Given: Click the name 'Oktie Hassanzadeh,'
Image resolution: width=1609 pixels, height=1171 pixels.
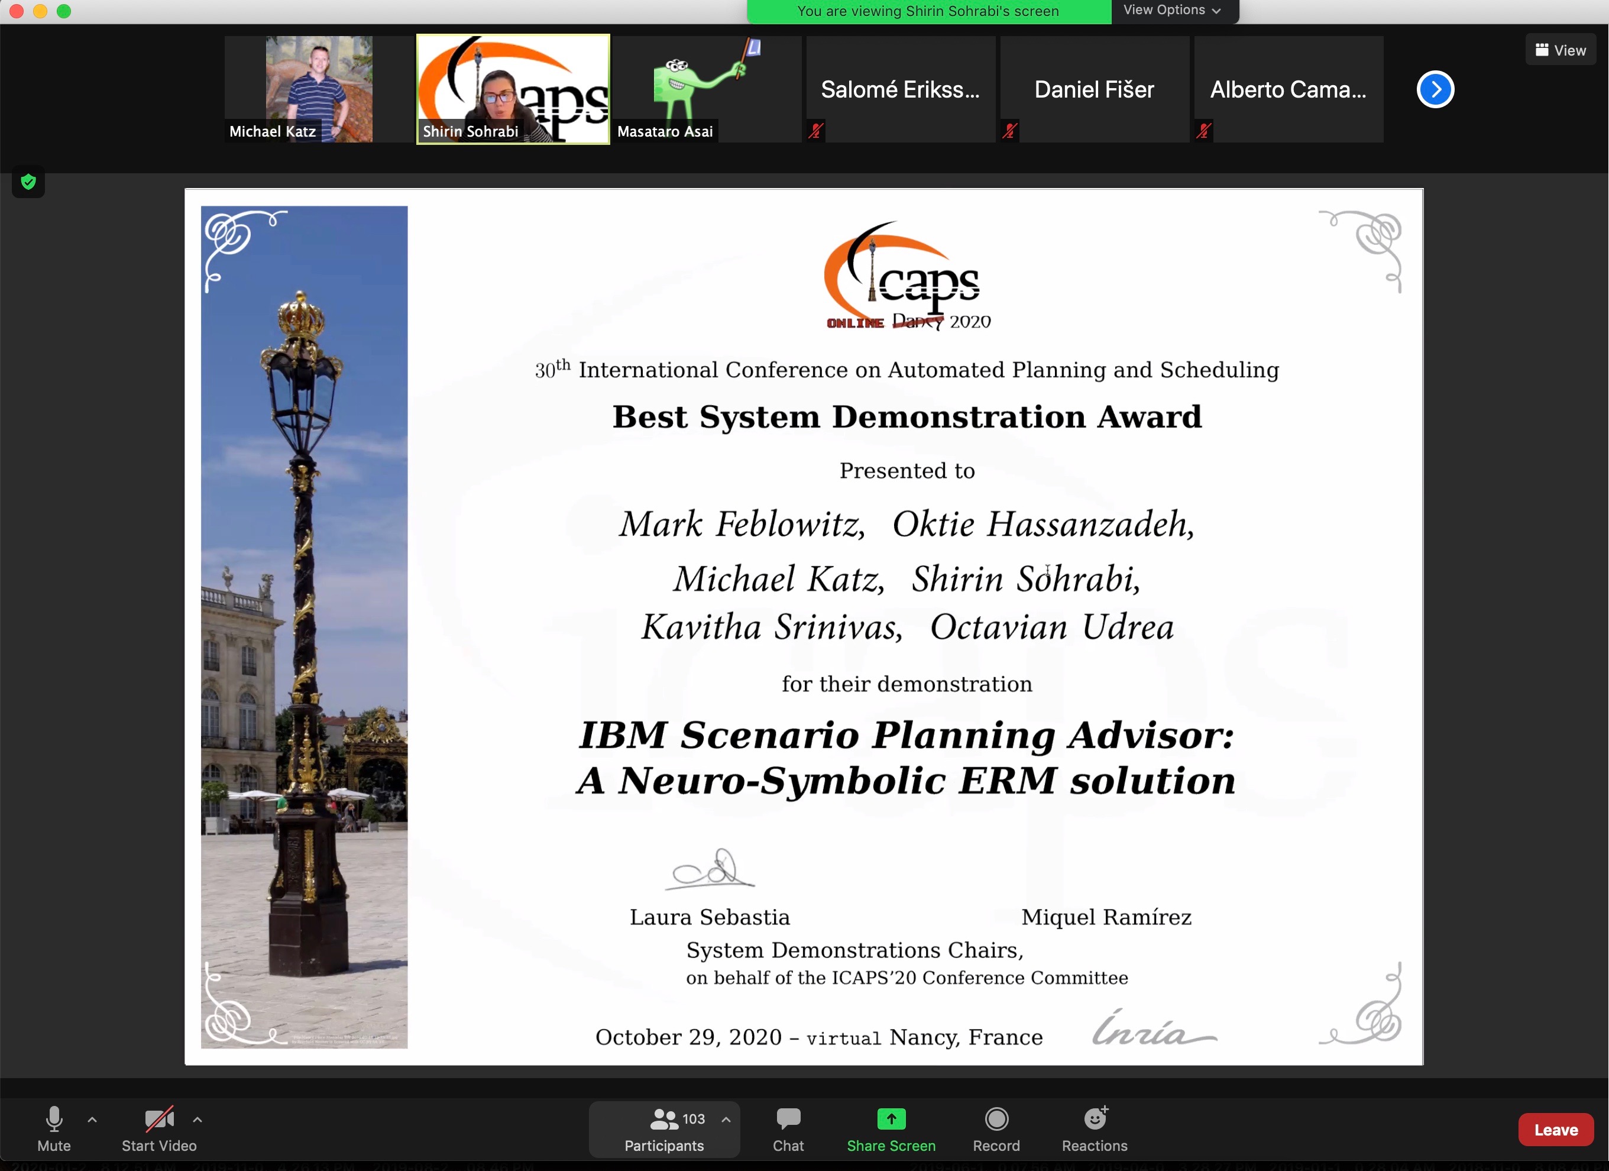Looking at the screenshot, I should click(1043, 525).
